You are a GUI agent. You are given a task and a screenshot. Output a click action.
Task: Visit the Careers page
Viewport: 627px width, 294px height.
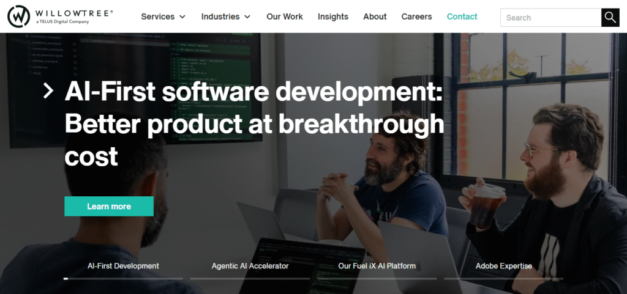click(x=416, y=17)
